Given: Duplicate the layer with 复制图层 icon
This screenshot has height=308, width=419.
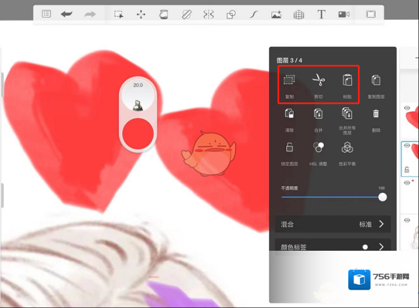Looking at the screenshot, I should [x=376, y=81].
